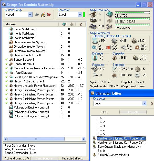
Task: Click the launcher hardpoints icon
Action: click(x=93, y=20)
